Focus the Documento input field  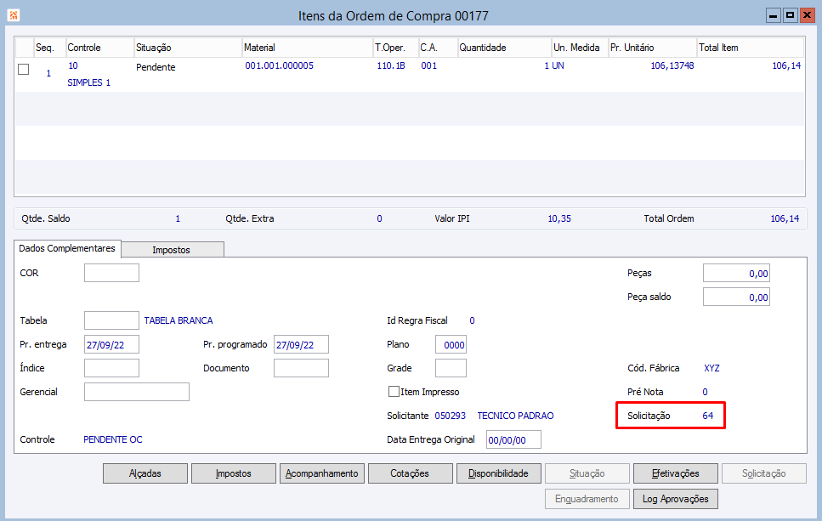301,368
